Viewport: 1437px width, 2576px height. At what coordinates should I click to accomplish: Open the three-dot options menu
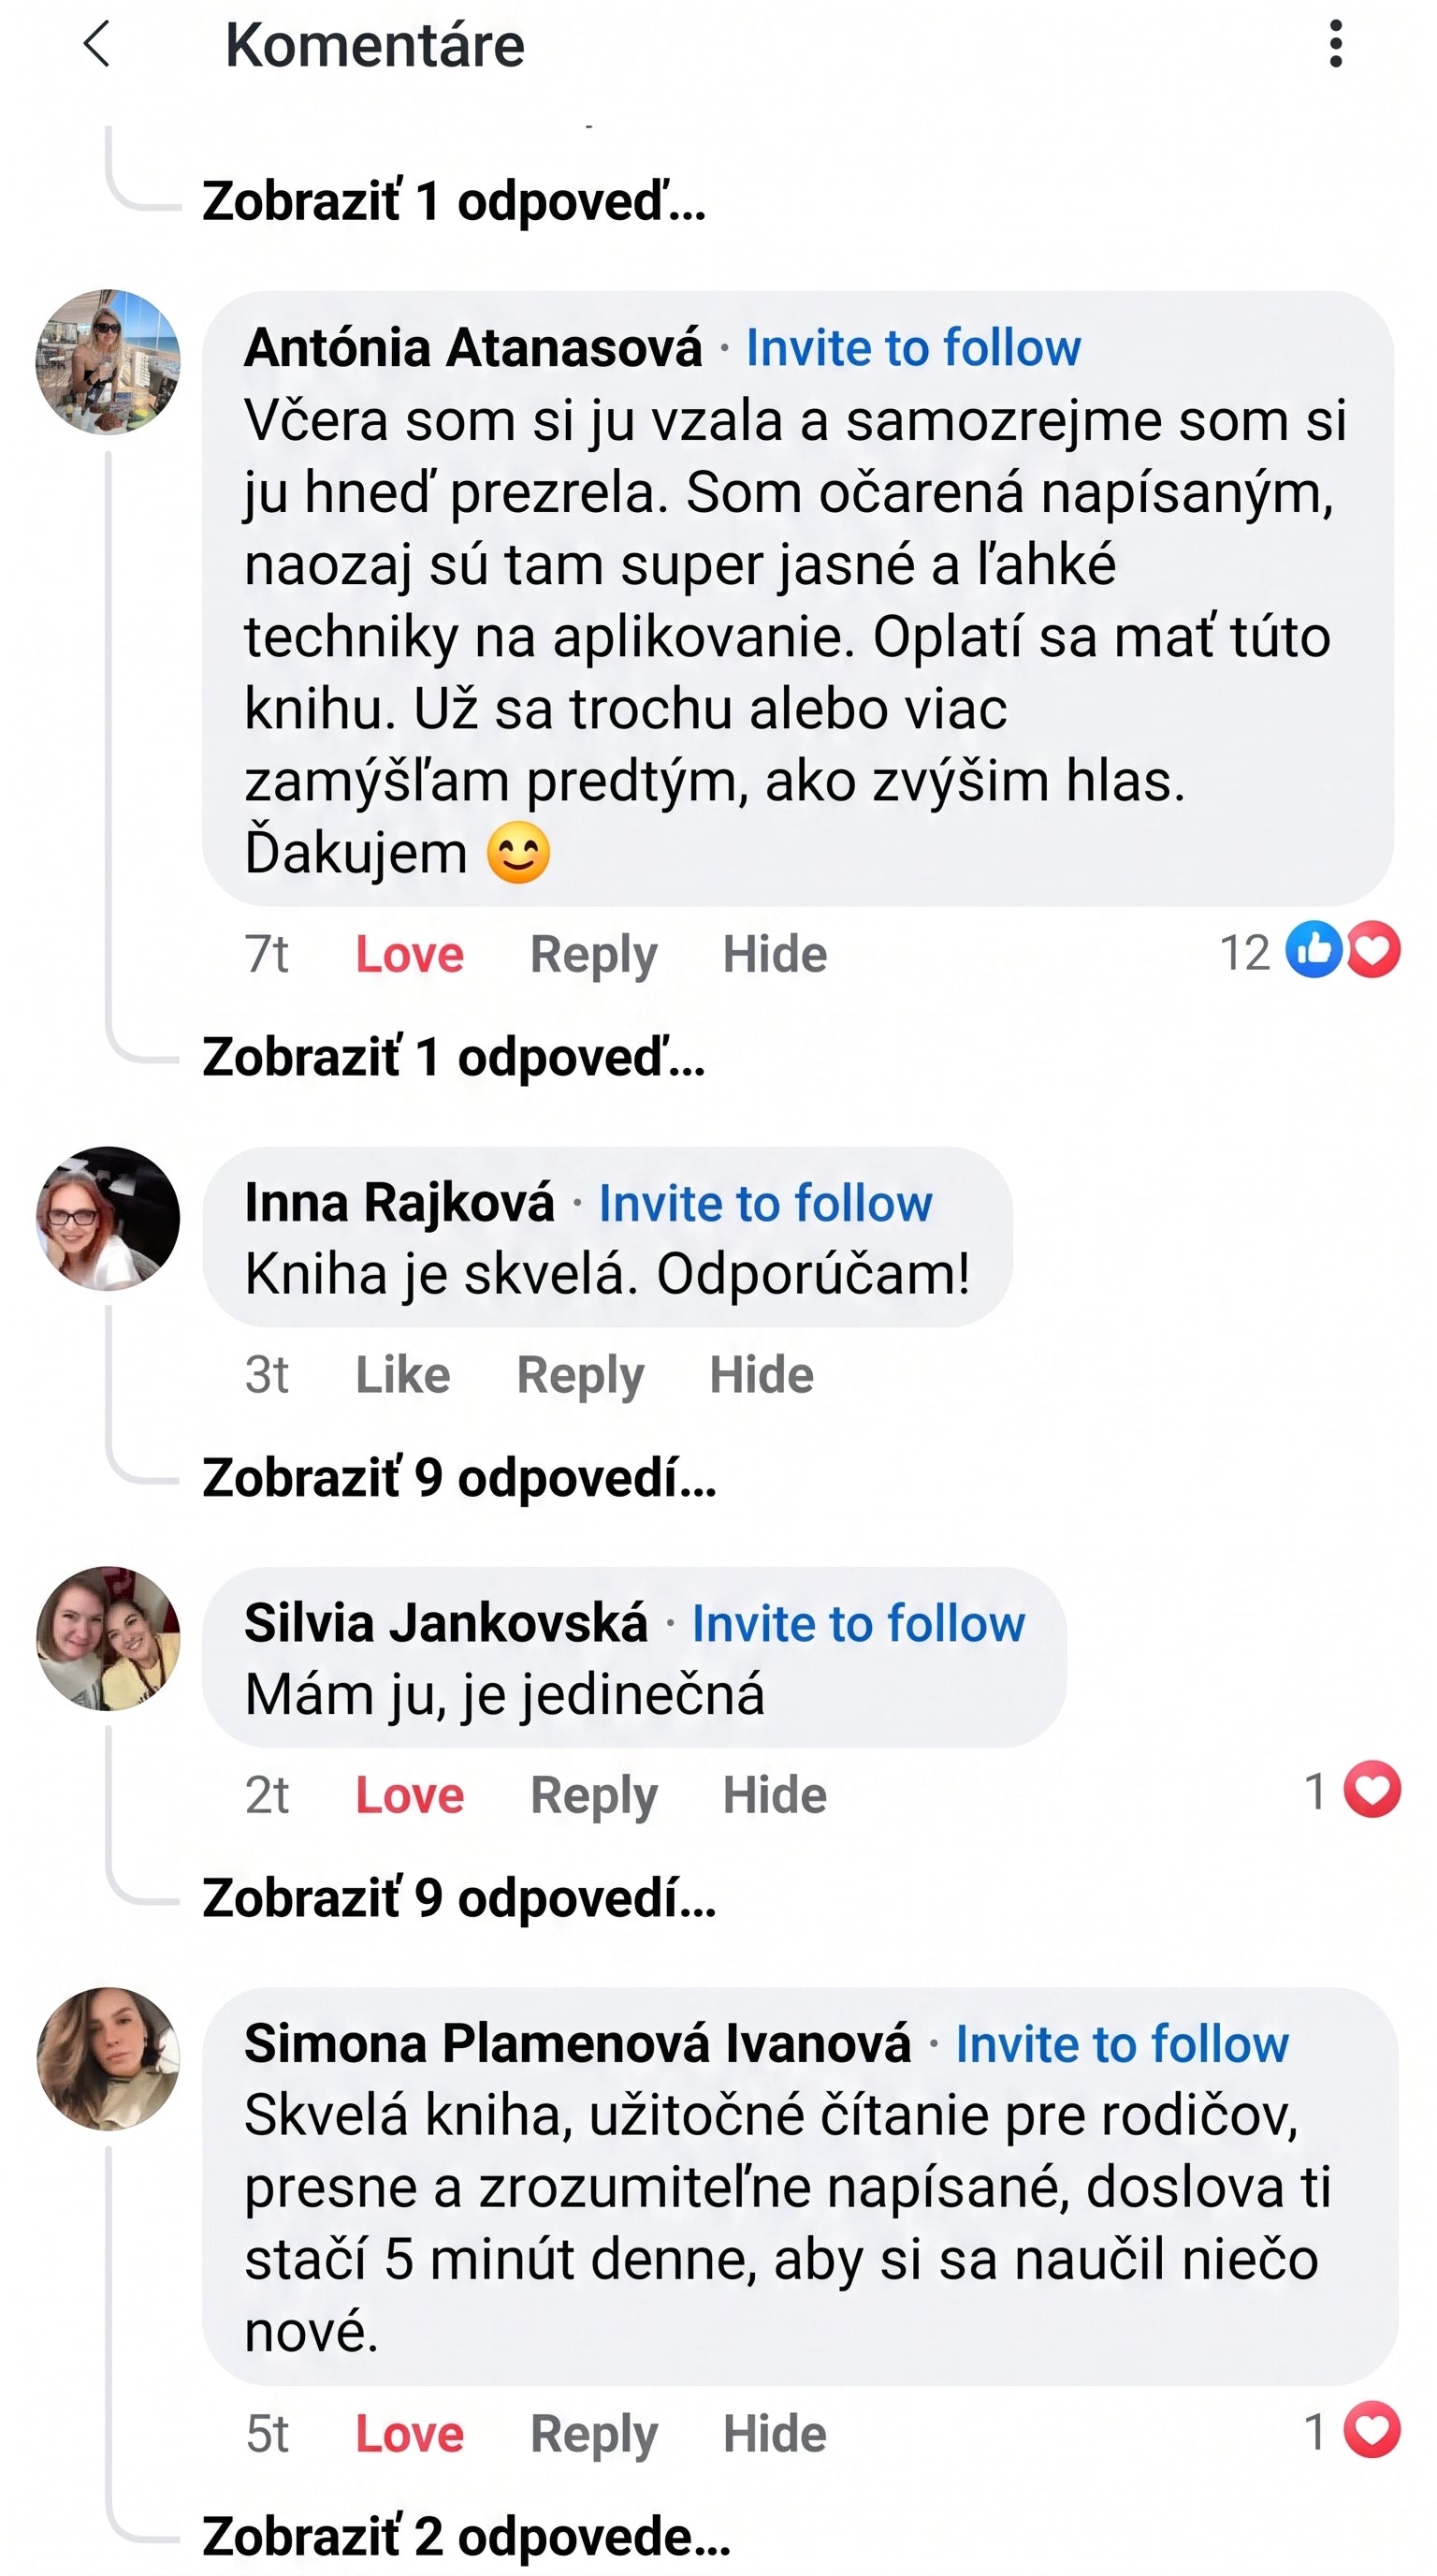click(1335, 45)
